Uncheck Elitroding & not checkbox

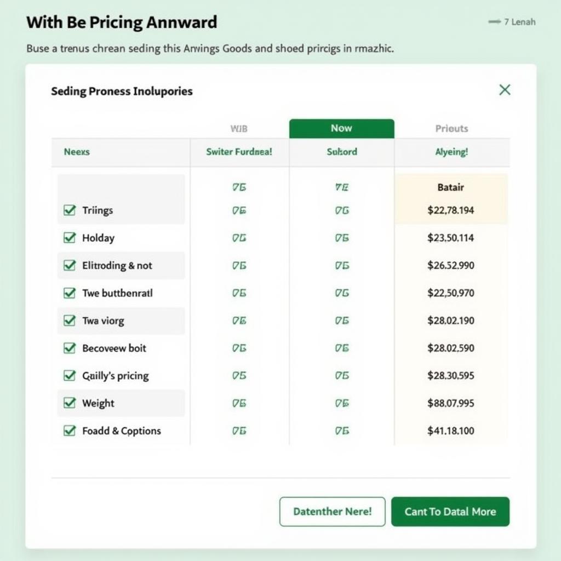pos(70,265)
